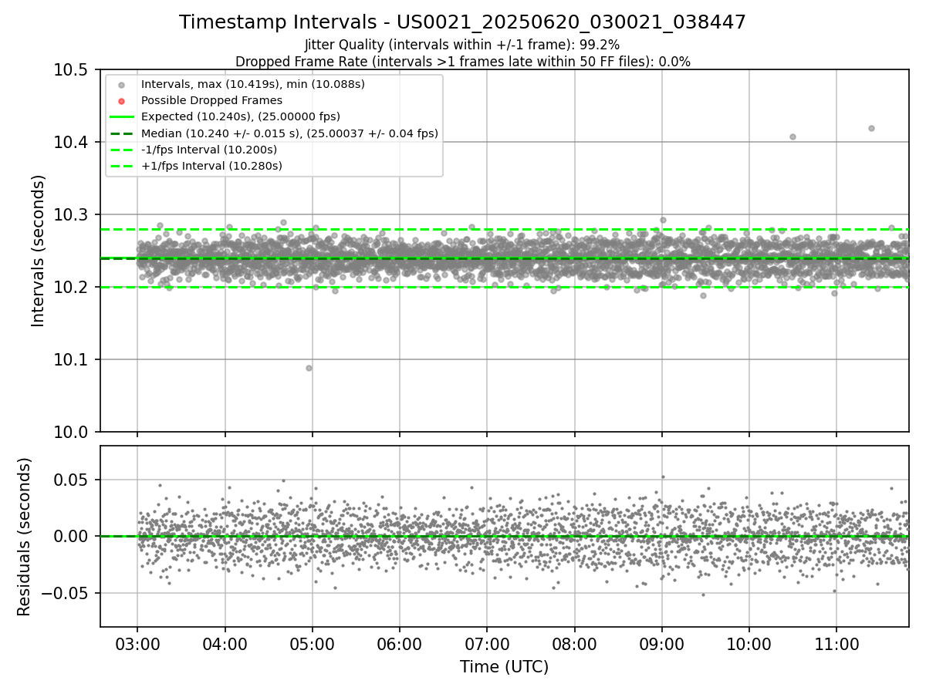
Task: Click the Jitter Quality 99.2% subtitle
Action: (462, 45)
